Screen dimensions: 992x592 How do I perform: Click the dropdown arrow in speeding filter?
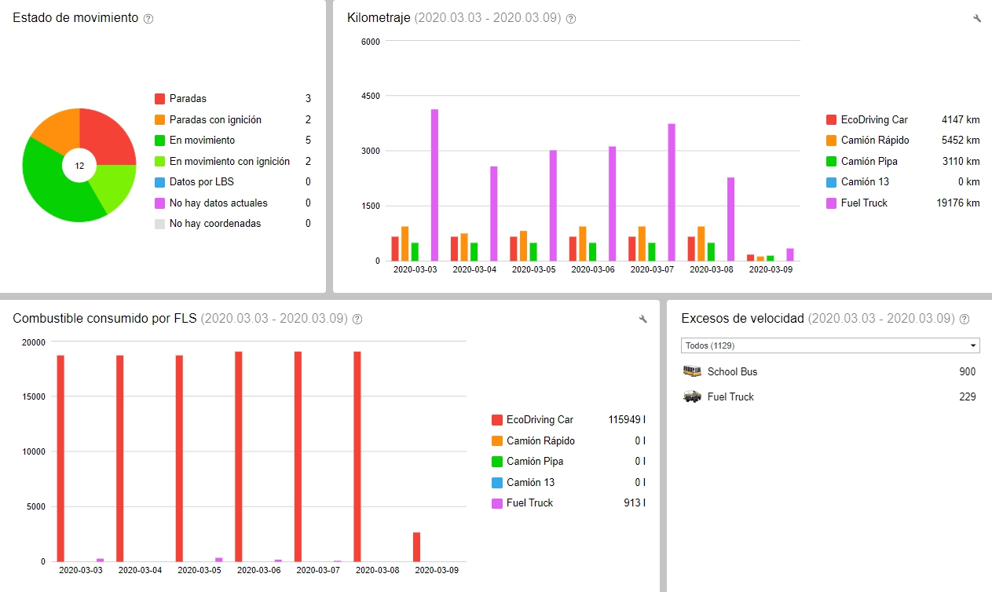pos(973,345)
